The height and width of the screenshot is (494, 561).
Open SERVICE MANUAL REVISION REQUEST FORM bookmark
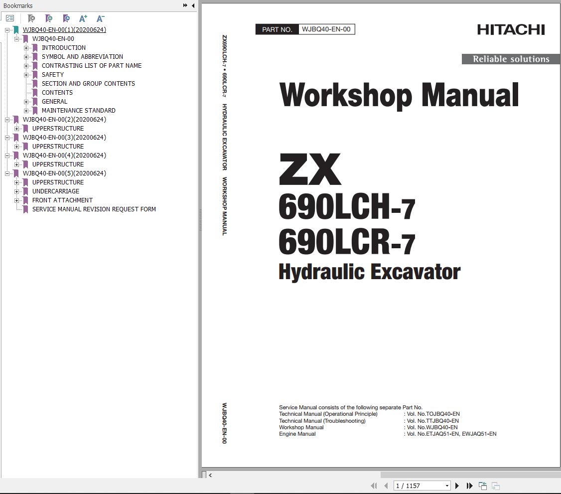[x=94, y=209]
